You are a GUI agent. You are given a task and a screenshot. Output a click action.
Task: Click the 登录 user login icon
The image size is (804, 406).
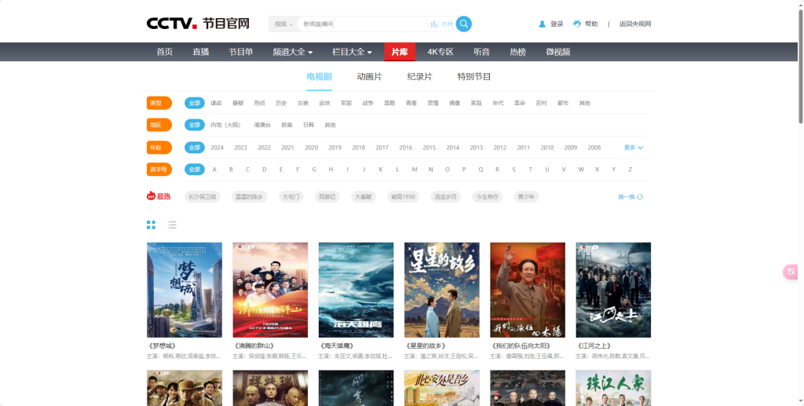point(542,24)
